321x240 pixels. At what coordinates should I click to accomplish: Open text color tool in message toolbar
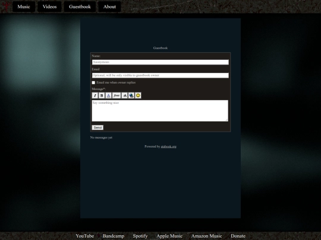tap(108, 95)
